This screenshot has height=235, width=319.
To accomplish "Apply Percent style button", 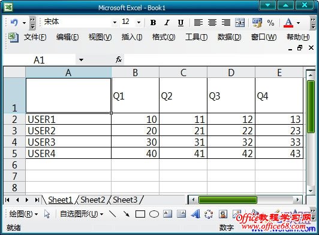I will point(270,23).
